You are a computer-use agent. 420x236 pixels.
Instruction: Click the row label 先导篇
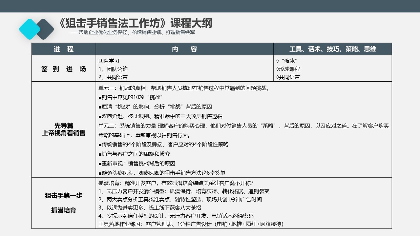(x=64, y=126)
